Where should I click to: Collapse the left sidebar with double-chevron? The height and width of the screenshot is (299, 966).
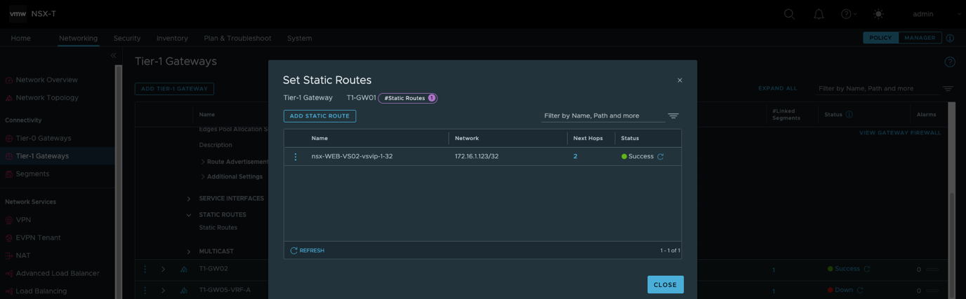point(113,55)
